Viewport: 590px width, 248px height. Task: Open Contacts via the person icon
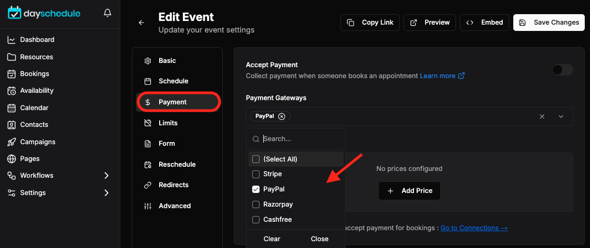pos(12,124)
